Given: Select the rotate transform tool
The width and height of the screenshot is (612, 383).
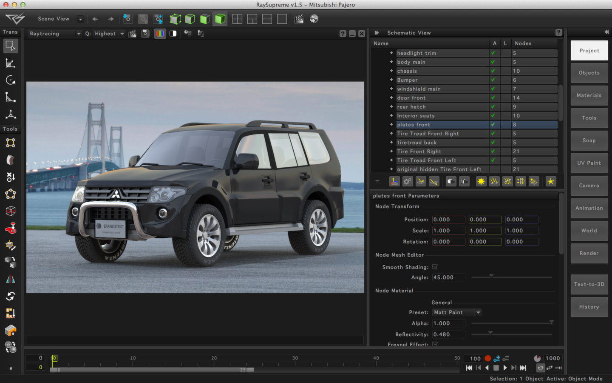Looking at the screenshot, I should [10, 80].
